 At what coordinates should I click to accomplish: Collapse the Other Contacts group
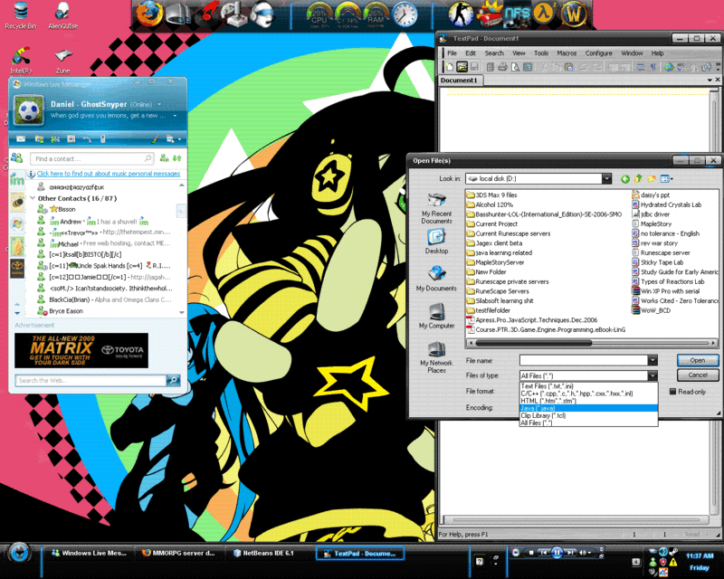pyautogui.click(x=33, y=197)
